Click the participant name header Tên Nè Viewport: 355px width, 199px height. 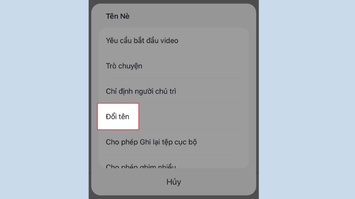[x=118, y=16]
